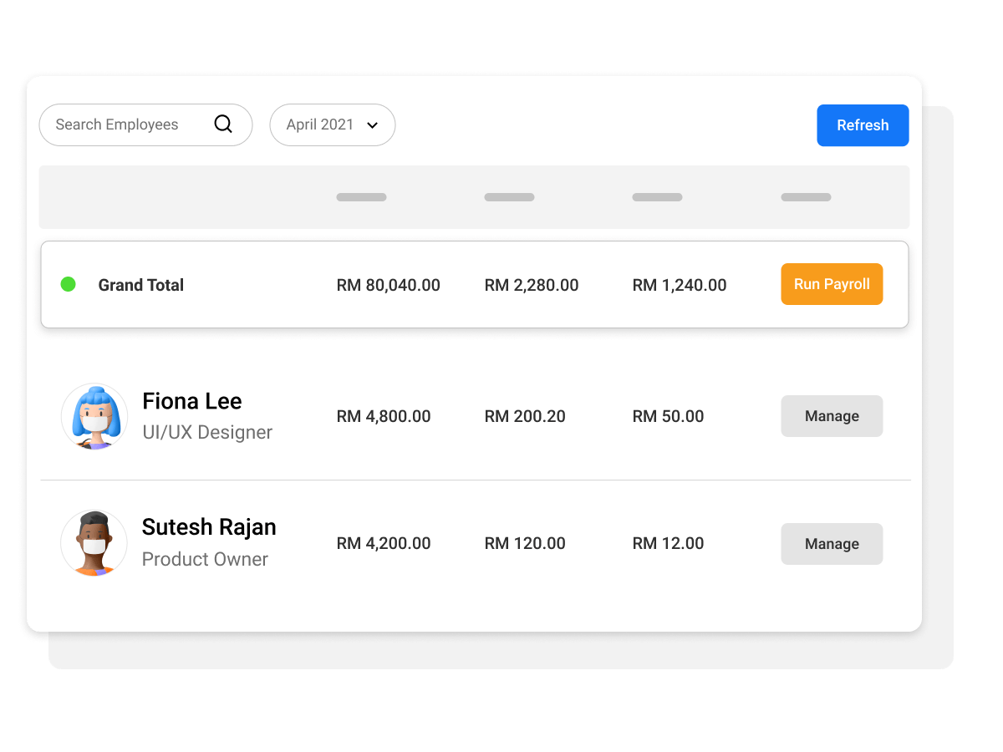Click the first column header placeholder
The height and width of the screenshot is (752, 1003).
[x=361, y=197]
